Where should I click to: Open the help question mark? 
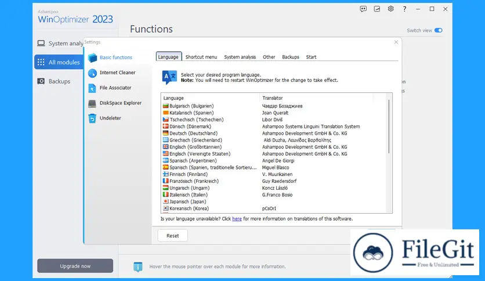point(404,9)
